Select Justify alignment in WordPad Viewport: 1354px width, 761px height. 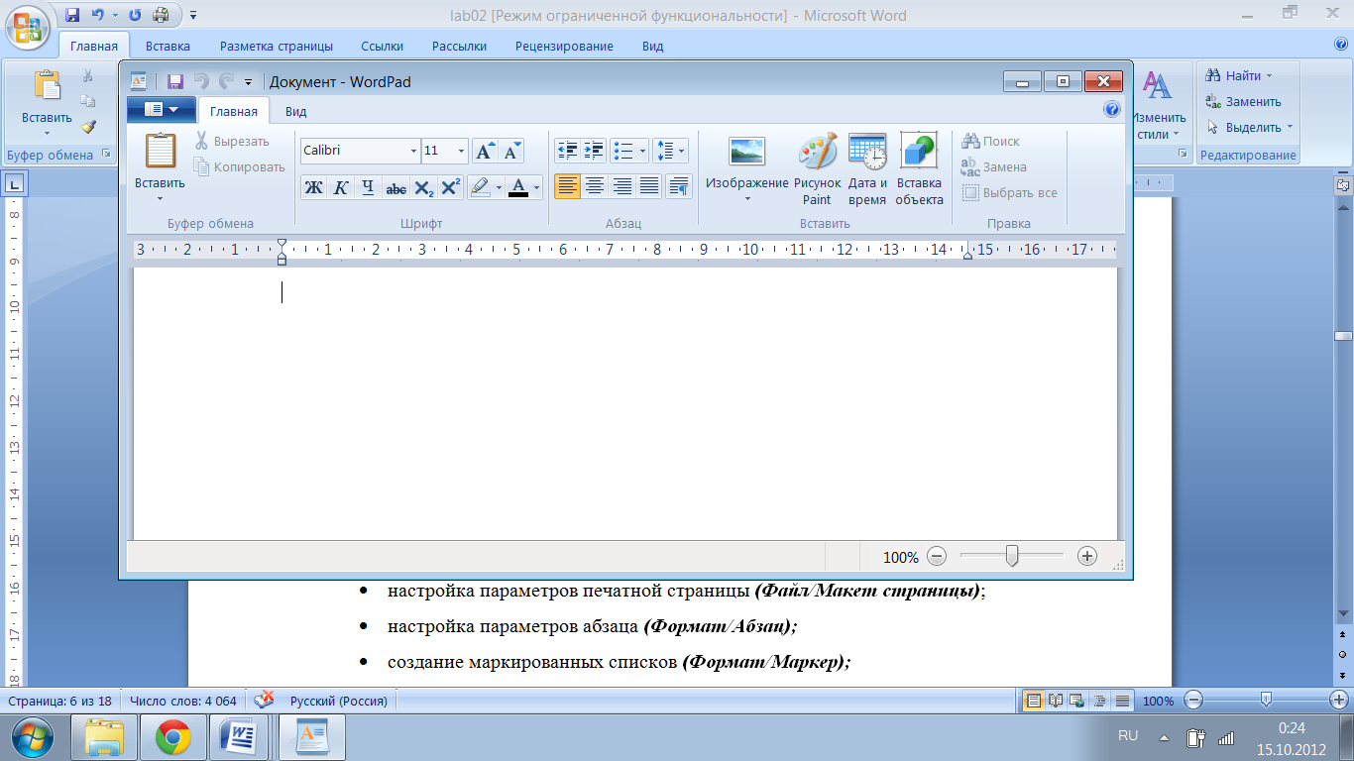649,185
